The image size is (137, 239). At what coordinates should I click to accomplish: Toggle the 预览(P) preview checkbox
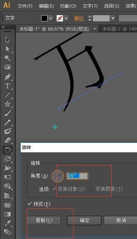click(29, 204)
